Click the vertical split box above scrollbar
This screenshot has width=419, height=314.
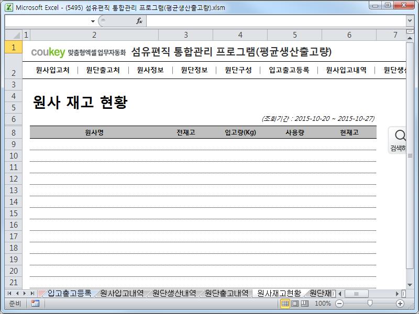click(410, 31)
